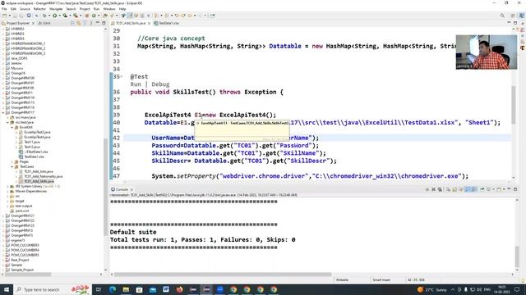Minimize the Project Explorer view
This screenshot has width=526, height=295.
[x=97, y=23]
